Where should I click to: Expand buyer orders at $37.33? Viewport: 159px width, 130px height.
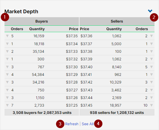click(7, 51)
